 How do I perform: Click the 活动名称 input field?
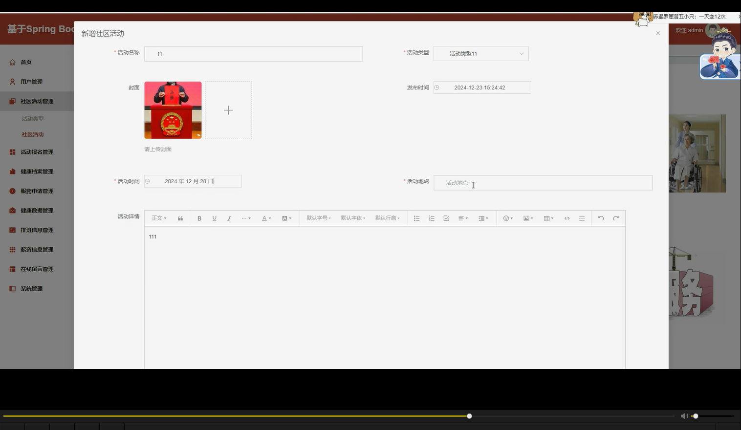click(254, 54)
